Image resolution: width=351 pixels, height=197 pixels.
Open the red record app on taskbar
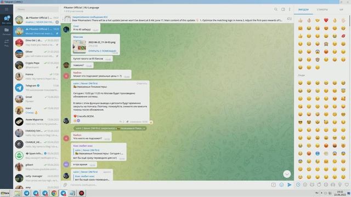[x=82, y=193]
